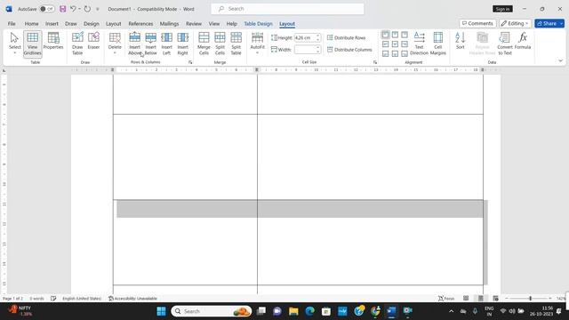Viewport: 569px width, 320px height.
Task: Click Insert Left
Action: (x=166, y=44)
